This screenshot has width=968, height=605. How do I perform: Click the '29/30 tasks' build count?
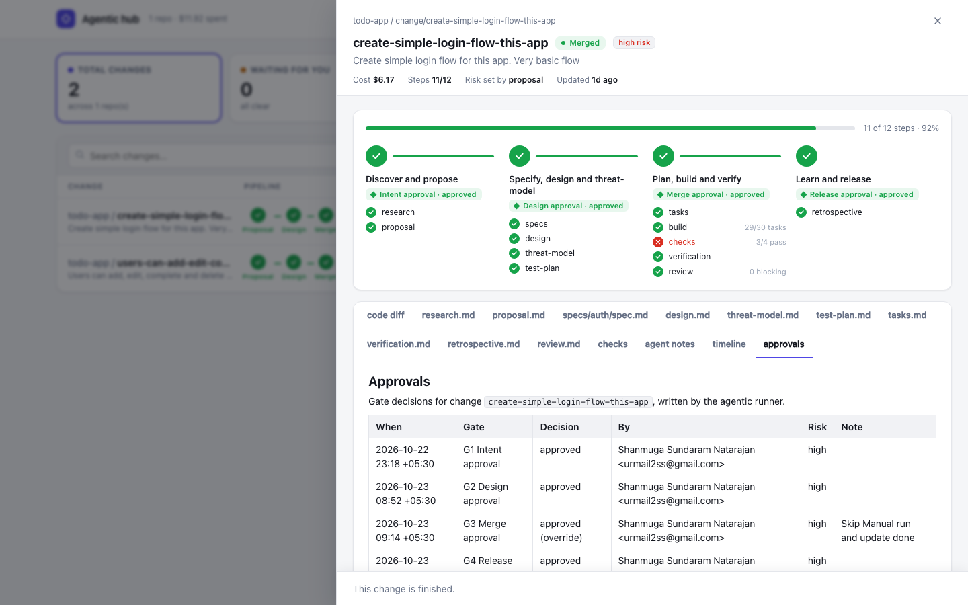click(765, 227)
